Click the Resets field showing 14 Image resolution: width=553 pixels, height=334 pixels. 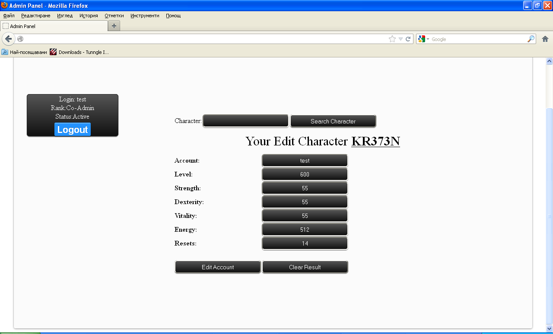tap(305, 243)
